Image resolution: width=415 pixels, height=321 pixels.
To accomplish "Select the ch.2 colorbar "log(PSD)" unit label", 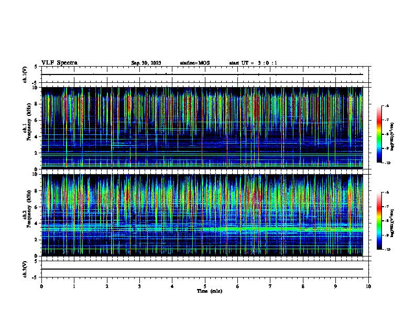I will click(x=392, y=223).
